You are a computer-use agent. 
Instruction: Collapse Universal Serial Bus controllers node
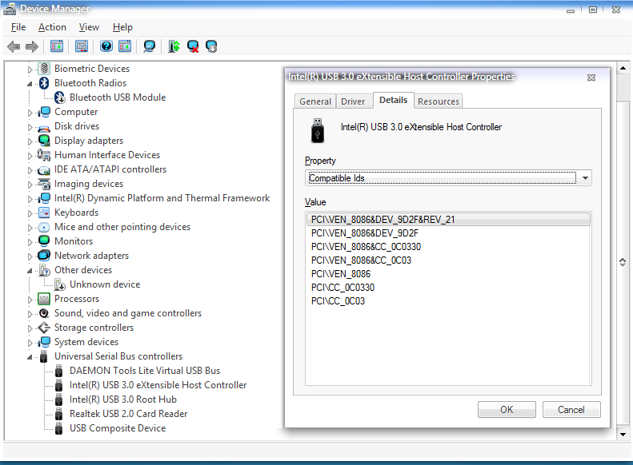tap(30, 357)
